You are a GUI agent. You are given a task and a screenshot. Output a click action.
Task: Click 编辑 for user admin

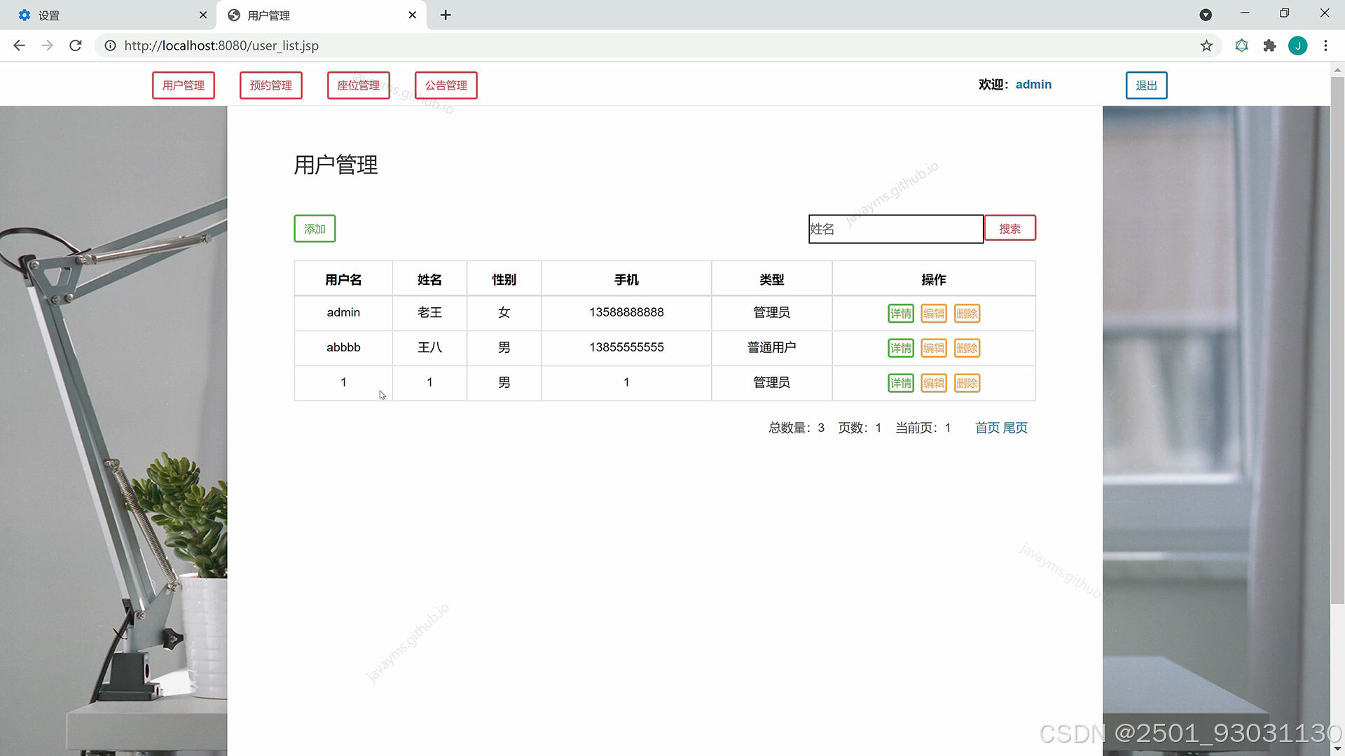[x=934, y=314]
